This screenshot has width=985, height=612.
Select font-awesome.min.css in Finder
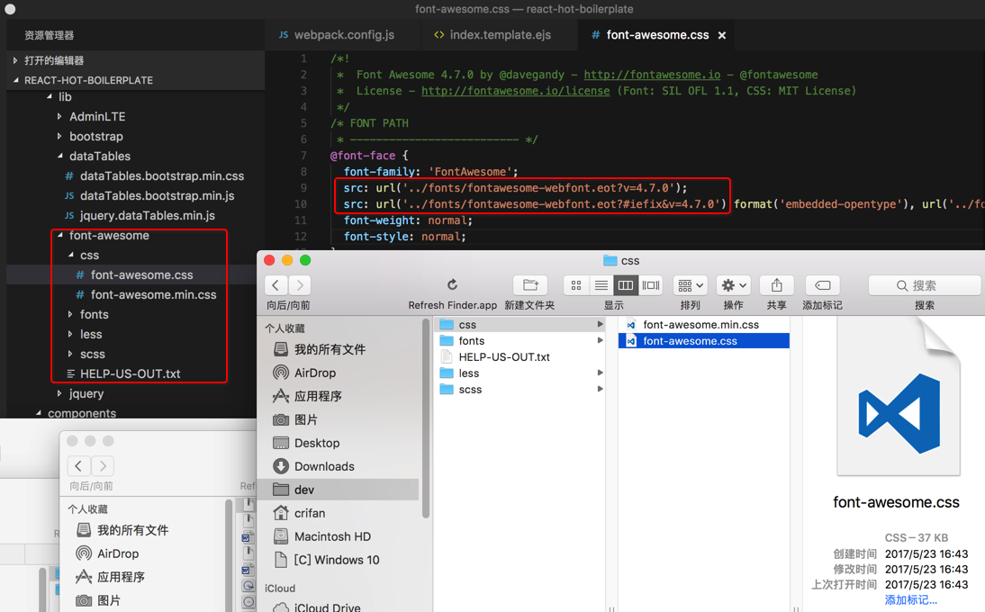[703, 325]
